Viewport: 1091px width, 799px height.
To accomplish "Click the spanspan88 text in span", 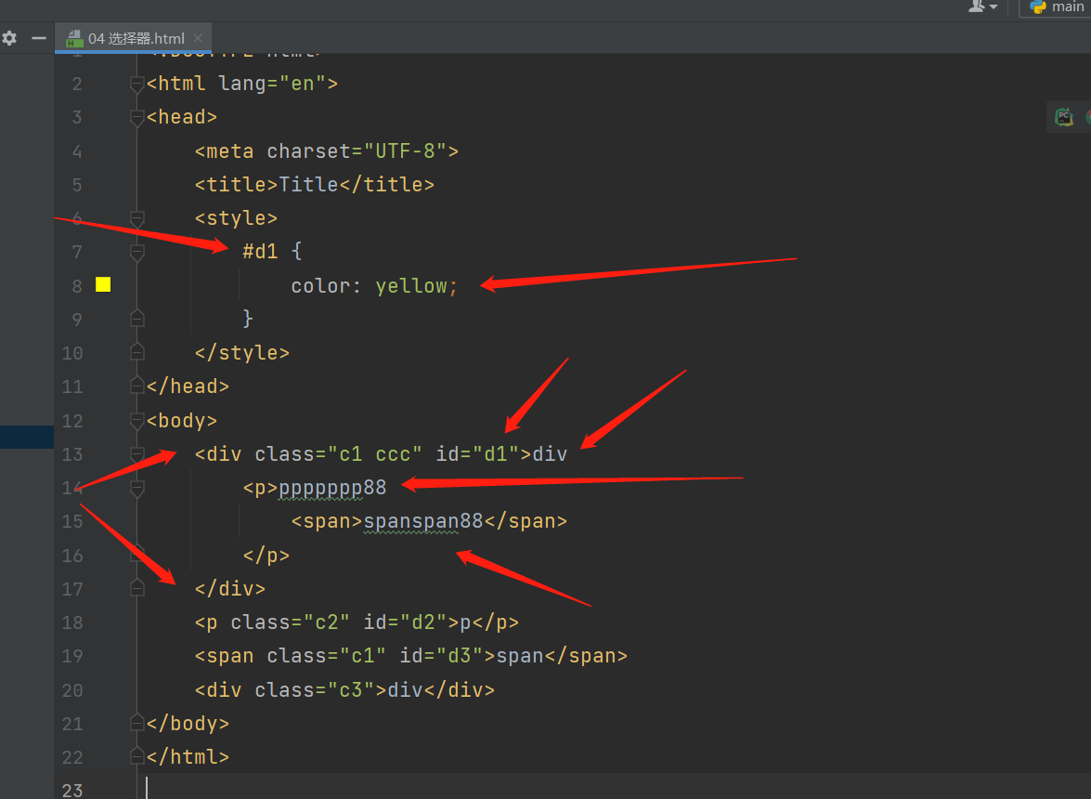I will tap(423, 521).
